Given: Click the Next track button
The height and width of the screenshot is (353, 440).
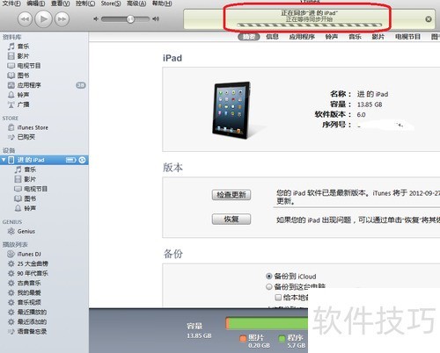Looking at the screenshot, I should tap(62, 19).
